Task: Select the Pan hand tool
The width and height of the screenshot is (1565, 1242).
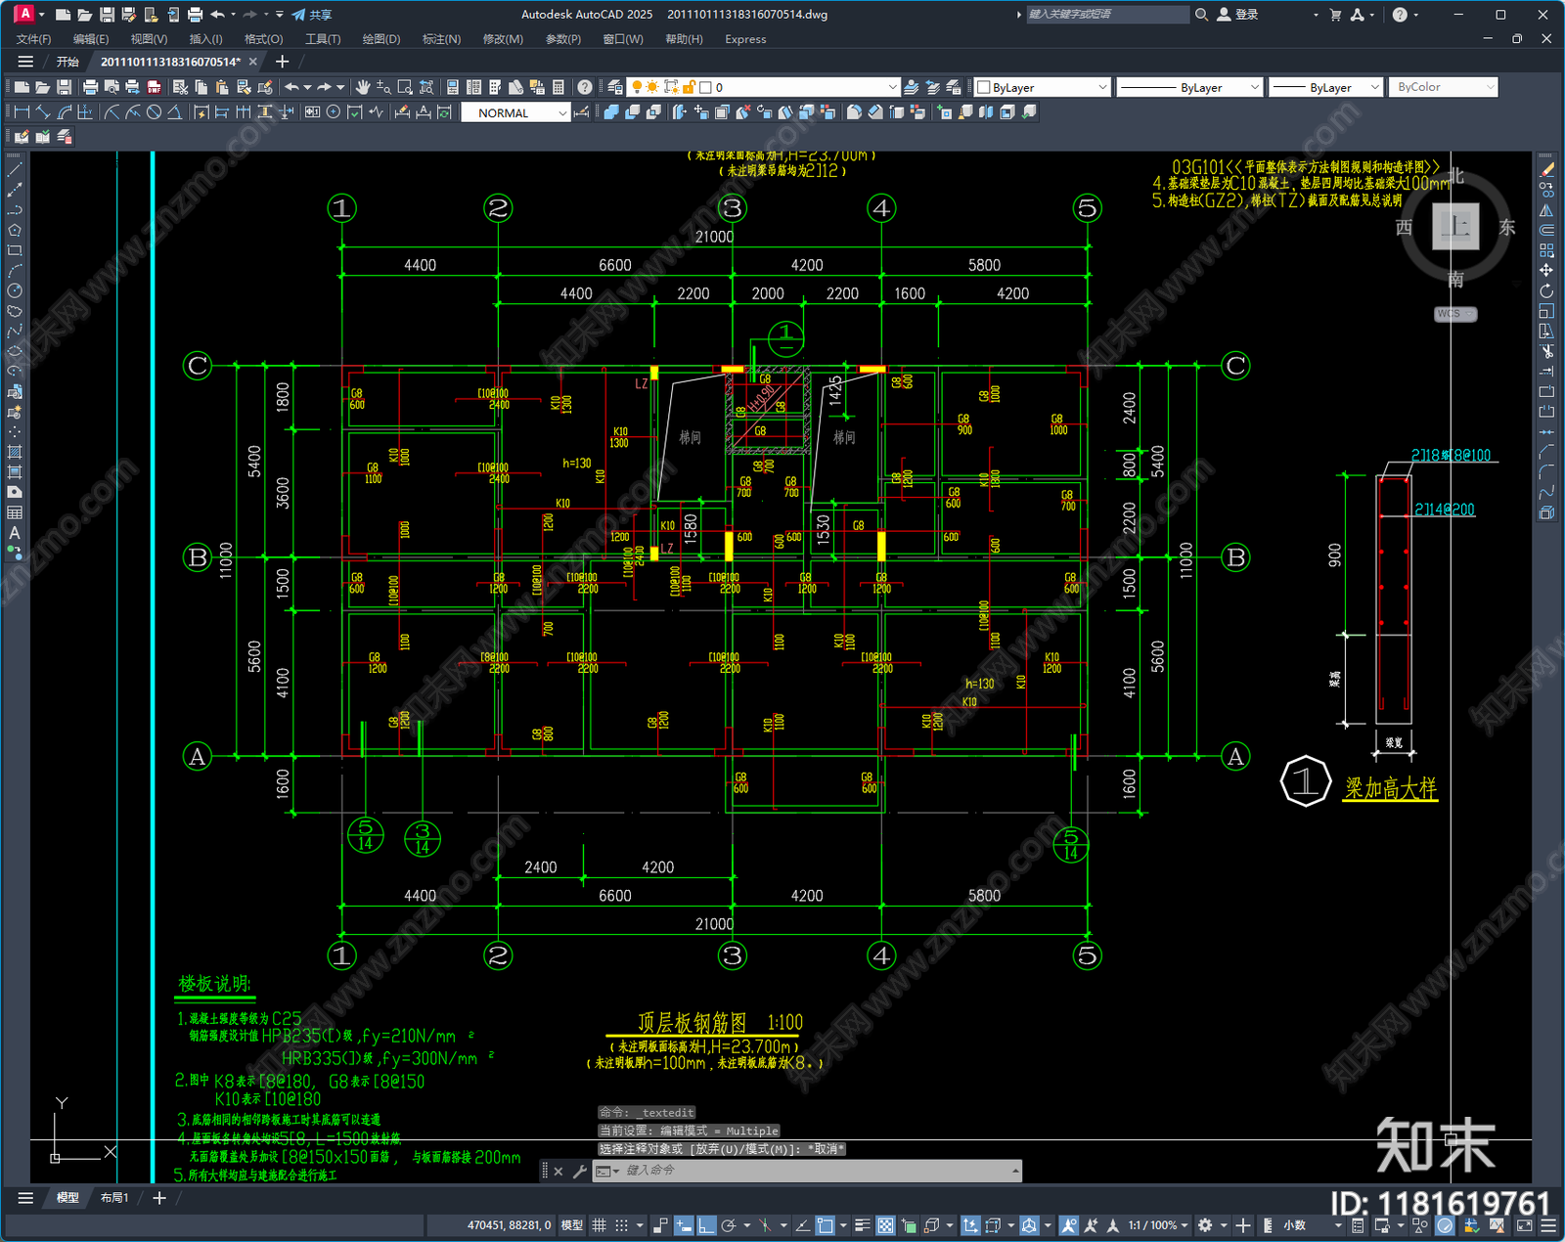Action: (363, 87)
